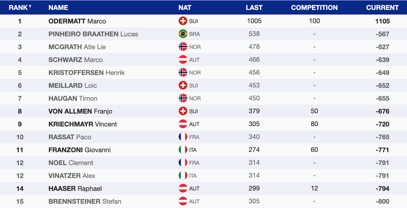Click Alex Vinatzer's name
Viewport: 407px width, 208px height.
pyautogui.click(x=72, y=176)
